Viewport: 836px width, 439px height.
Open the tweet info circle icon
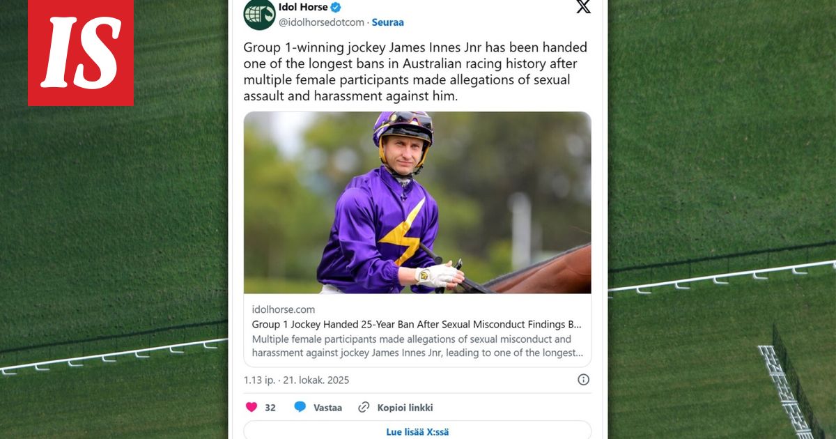pyautogui.click(x=583, y=380)
